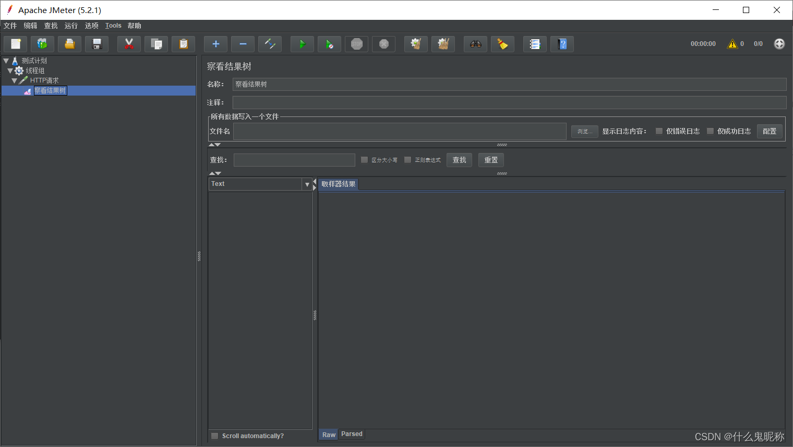Collapse search panel using arrows above Text

215,173
